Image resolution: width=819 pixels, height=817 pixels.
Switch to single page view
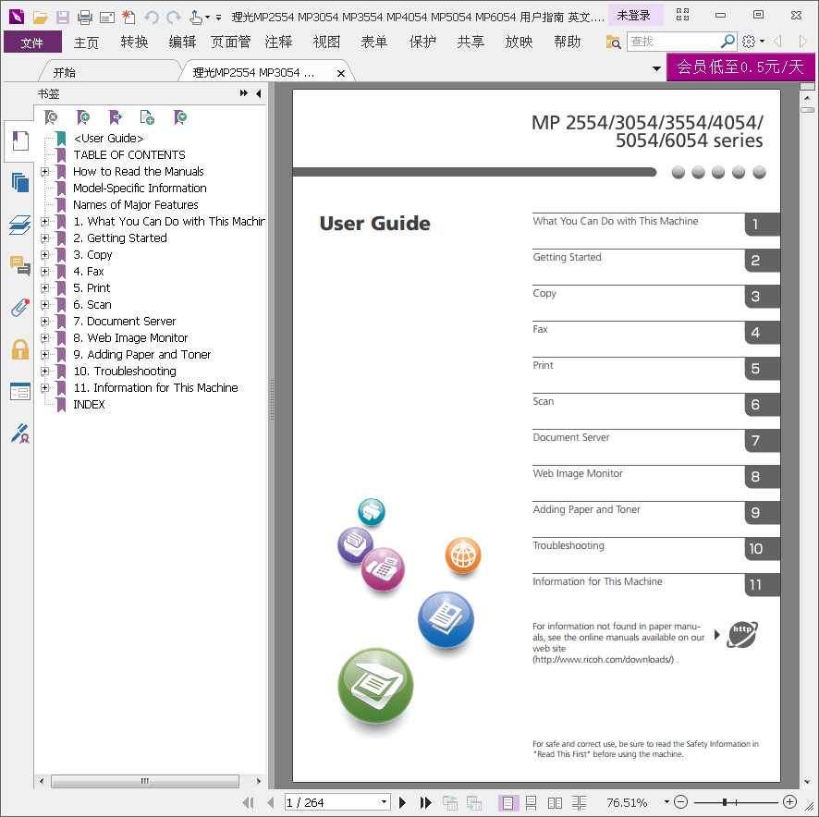pos(507,802)
